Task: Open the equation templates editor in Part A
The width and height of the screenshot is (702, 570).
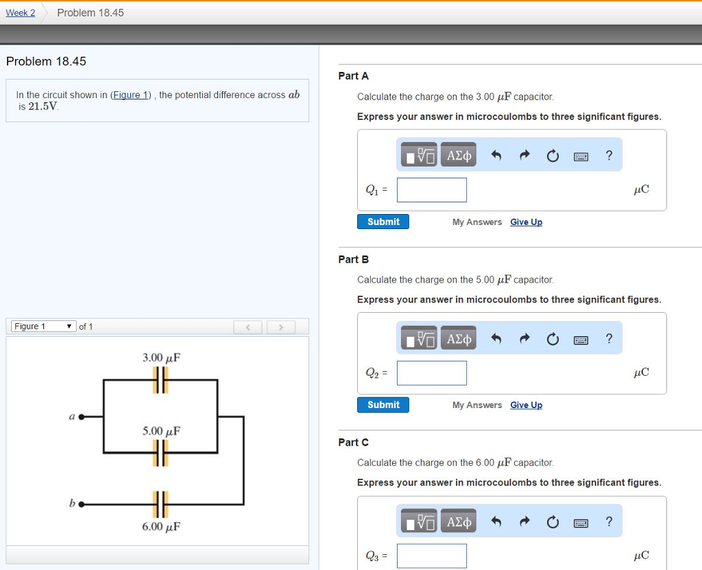Action: pos(417,154)
